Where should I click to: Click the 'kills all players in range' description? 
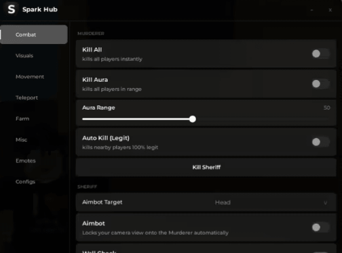pos(112,89)
